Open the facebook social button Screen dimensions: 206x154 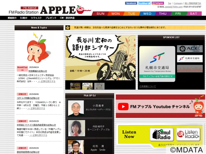[131, 3]
